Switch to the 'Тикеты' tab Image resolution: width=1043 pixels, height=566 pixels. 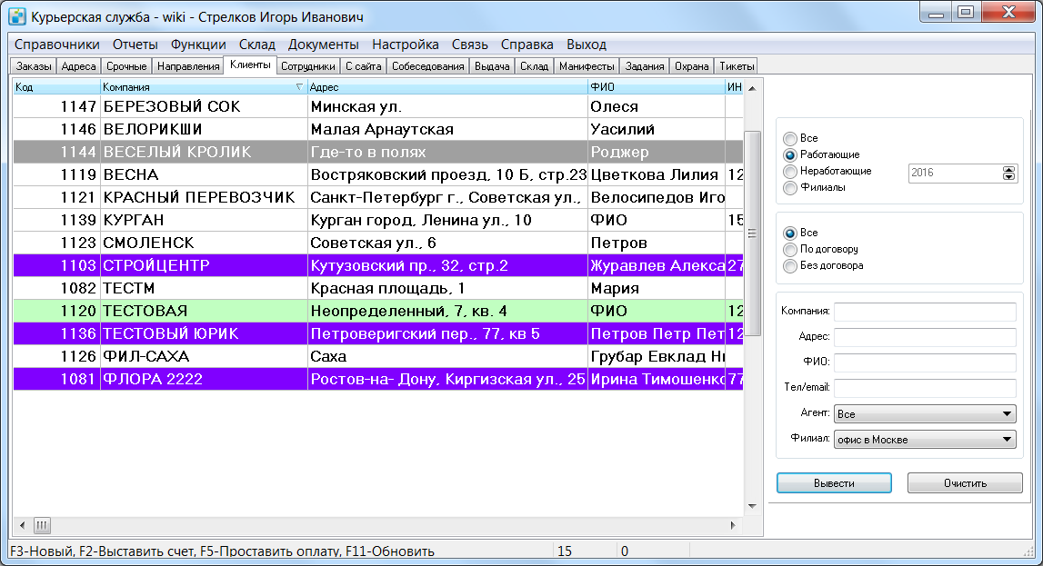(737, 66)
